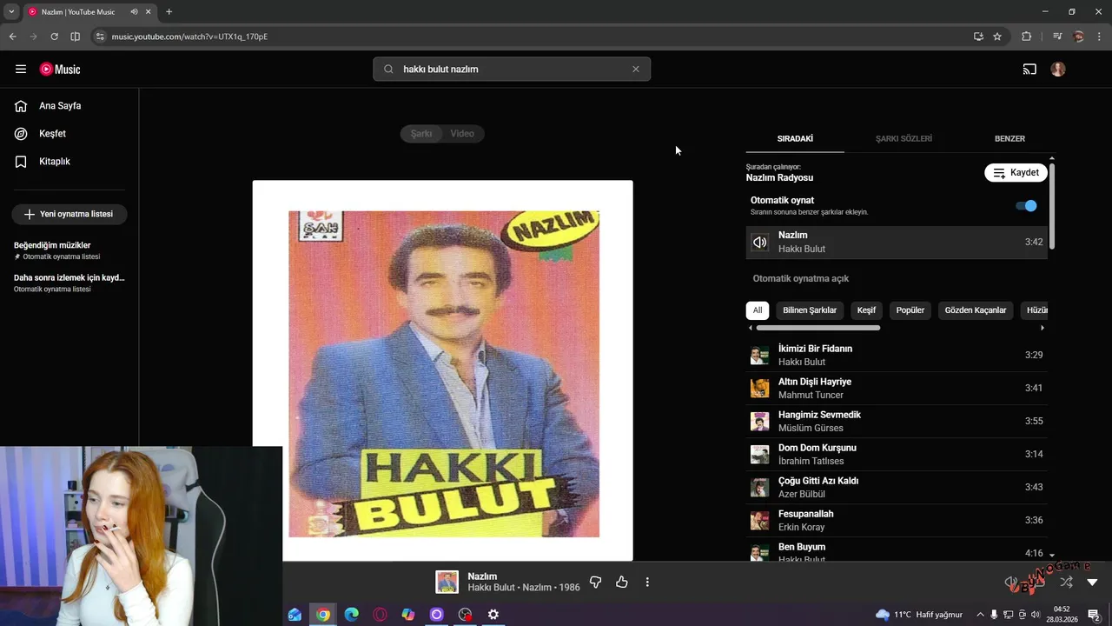Open Kitaplık in sidebar
The image size is (1112, 626).
click(x=69, y=162)
